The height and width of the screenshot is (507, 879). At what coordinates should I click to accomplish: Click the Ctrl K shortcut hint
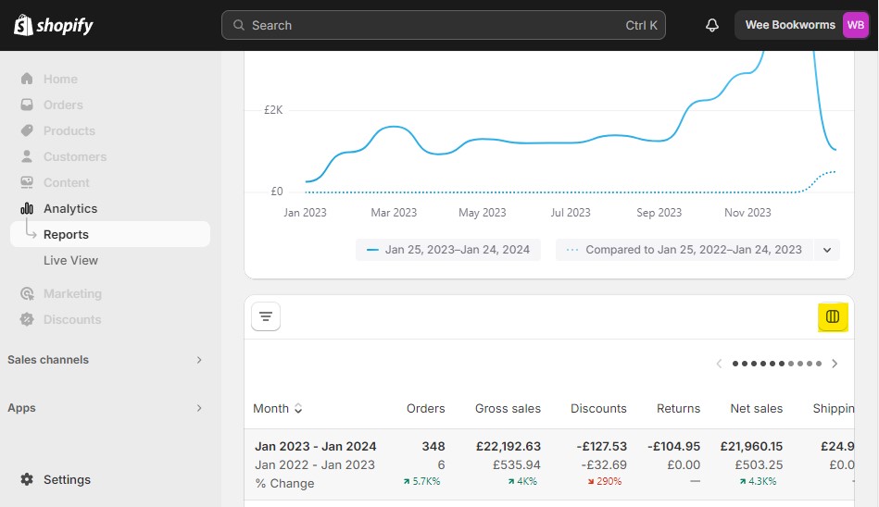coord(641,25)
